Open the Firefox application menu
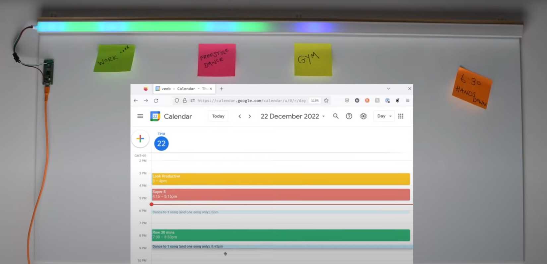This screenshot has height=264, width=547. point(407,100)
